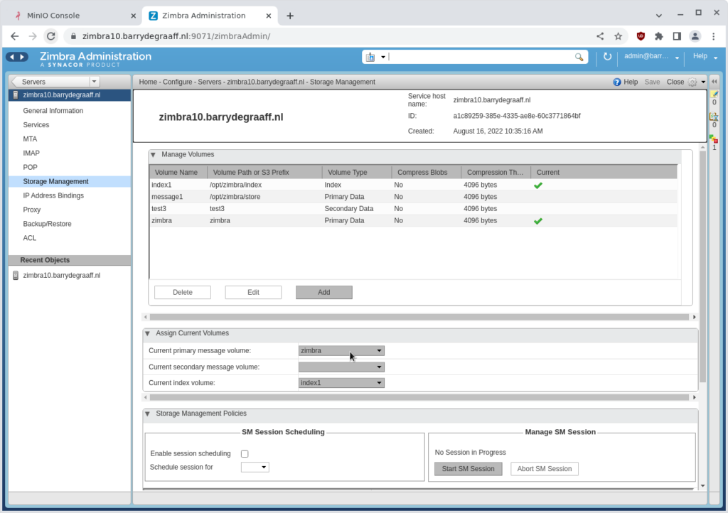The height and width of the screenshot is (513, 728).
Task: Click Close in the top toolbar
Action: pos(675,82)
